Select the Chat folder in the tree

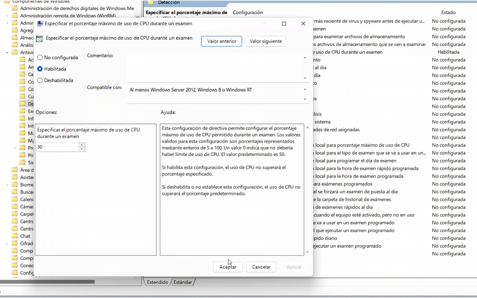(x=25, y=236)
